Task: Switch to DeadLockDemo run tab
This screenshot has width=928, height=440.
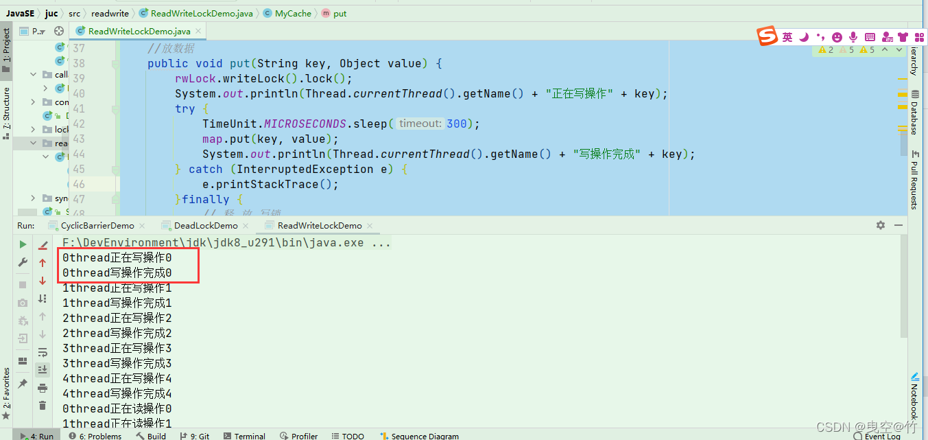Action: (206, 225)
